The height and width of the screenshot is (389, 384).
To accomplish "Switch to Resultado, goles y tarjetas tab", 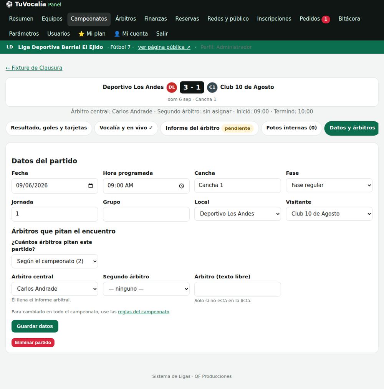I will [49, 128].
